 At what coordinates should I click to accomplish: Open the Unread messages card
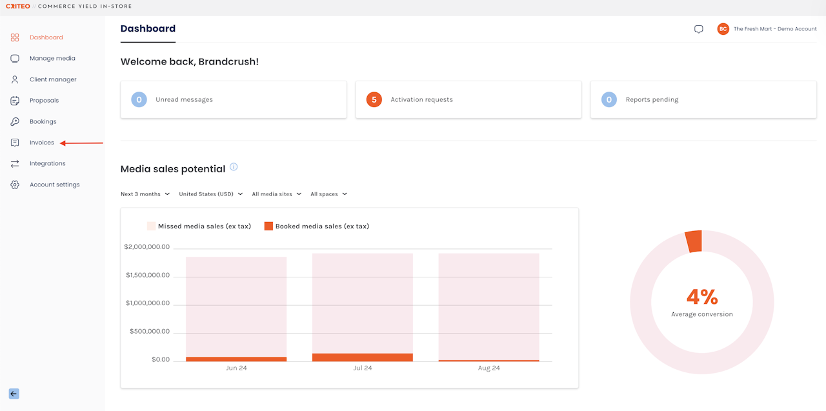[233, 100]
